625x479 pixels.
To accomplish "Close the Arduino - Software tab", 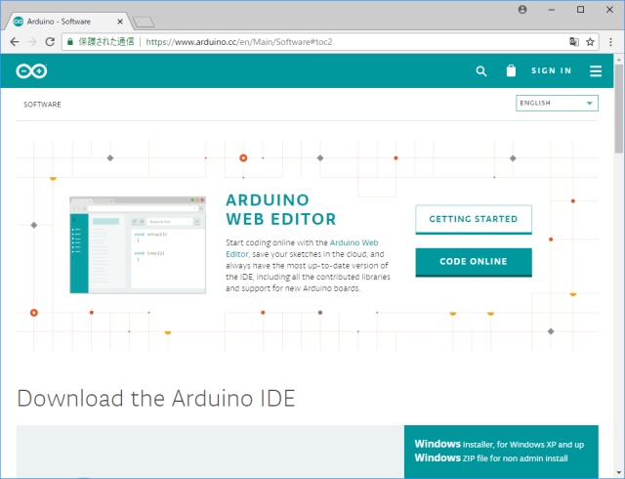I will (x=120, y=22).
